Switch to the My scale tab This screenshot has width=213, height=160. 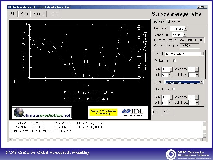click(173, 22)
